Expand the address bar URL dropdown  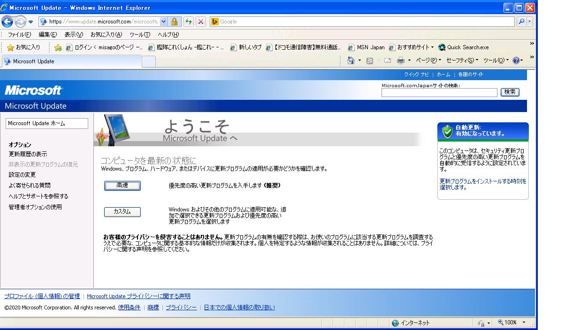[x=163, y=22]
